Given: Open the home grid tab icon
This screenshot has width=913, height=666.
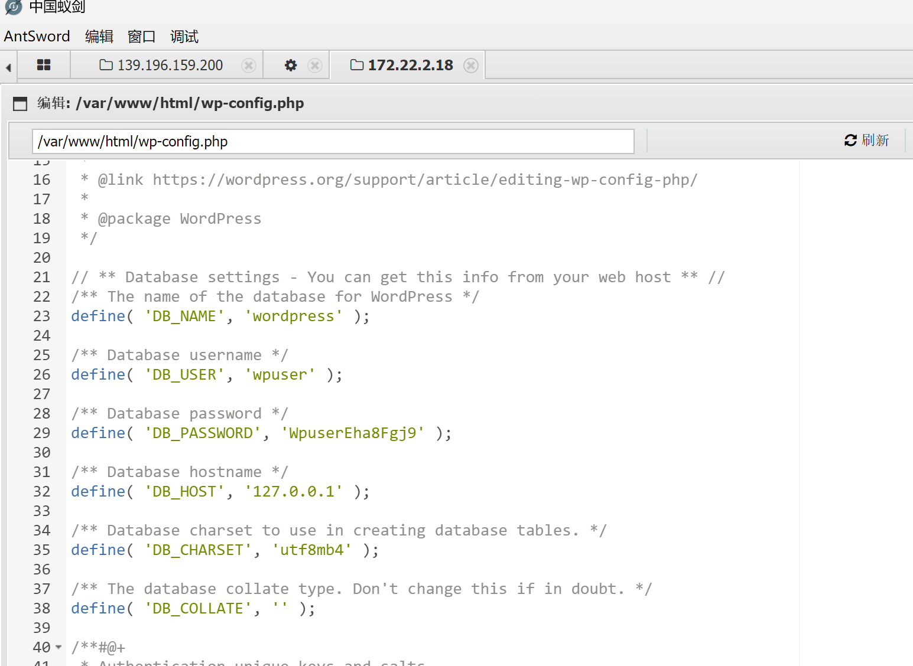Looking at the screenshot, I should click(x=44, y=65).
